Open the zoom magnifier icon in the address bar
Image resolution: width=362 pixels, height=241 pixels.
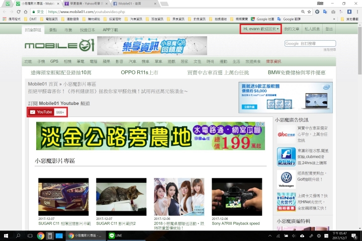(303, 12)
